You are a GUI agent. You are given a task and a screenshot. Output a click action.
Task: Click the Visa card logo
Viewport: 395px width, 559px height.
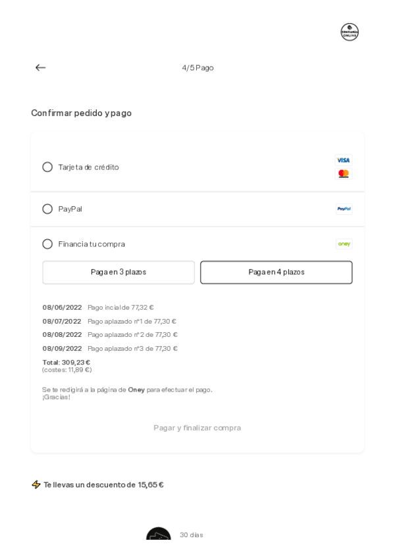point(344,160)
